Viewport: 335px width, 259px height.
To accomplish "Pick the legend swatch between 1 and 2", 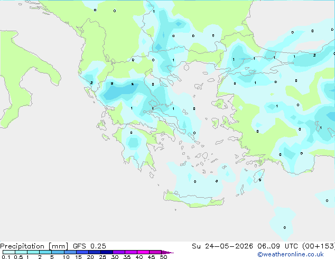I will pos(33,252).
